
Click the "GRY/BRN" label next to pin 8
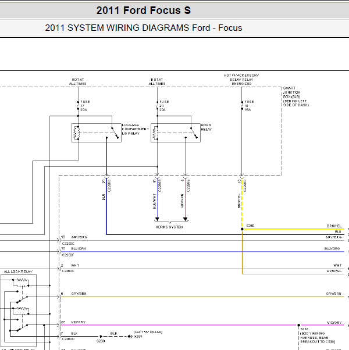(79, 294)
